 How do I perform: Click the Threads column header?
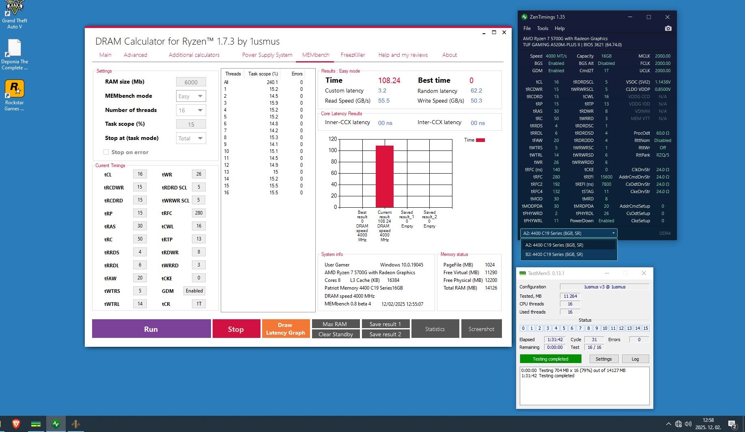(233, 74)
